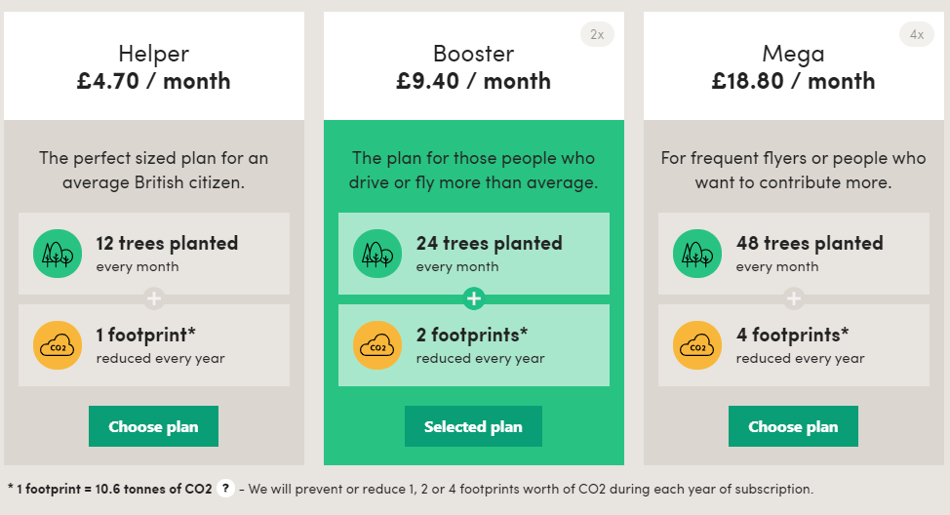Click the grey plus icon in Helper plan

(154, 298)
